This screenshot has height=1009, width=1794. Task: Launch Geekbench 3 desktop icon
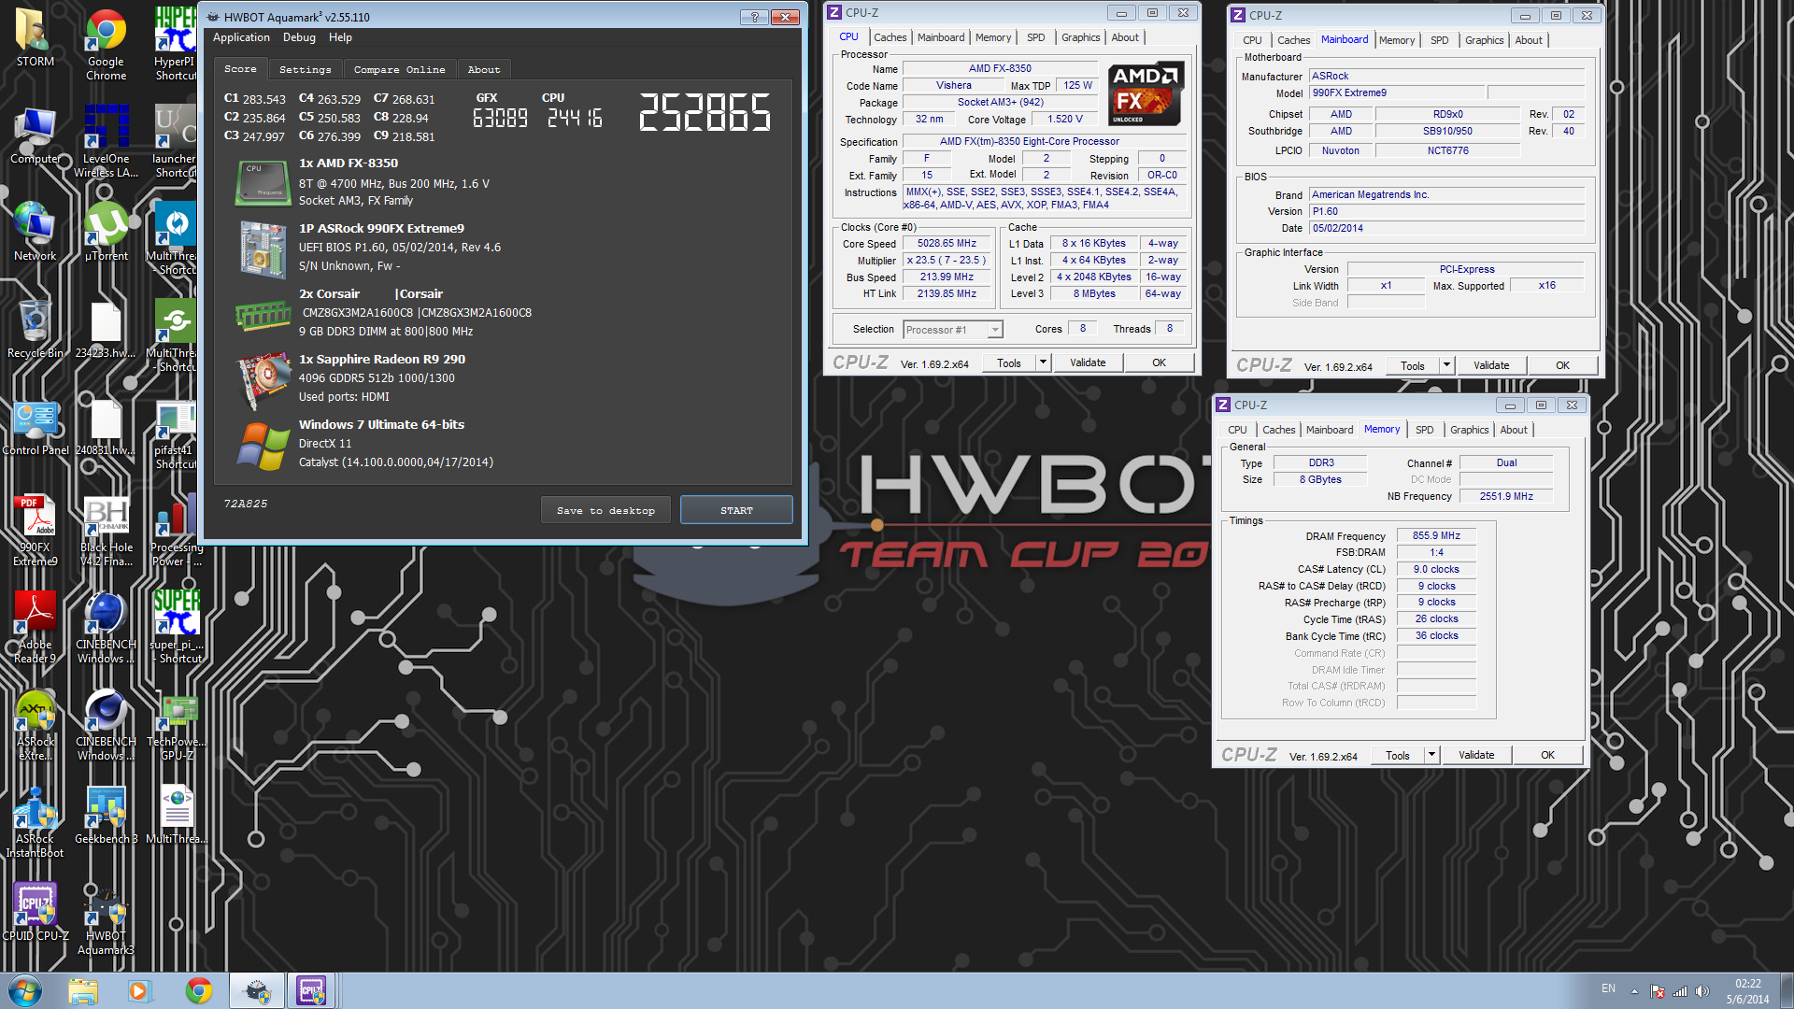pos(106,815)
